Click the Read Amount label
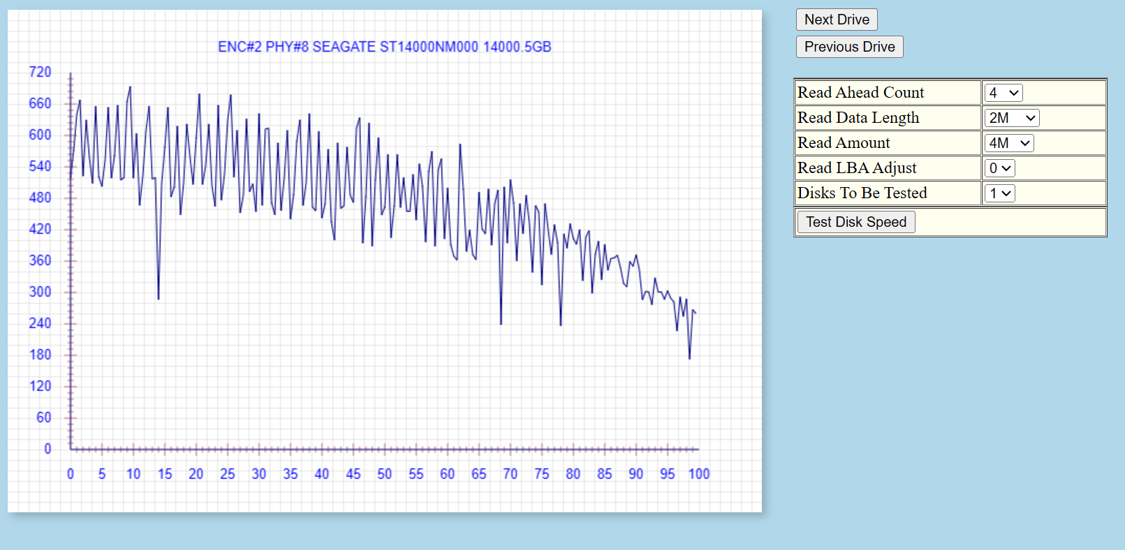Viewport: 1125px width, 550px height. 844,143
